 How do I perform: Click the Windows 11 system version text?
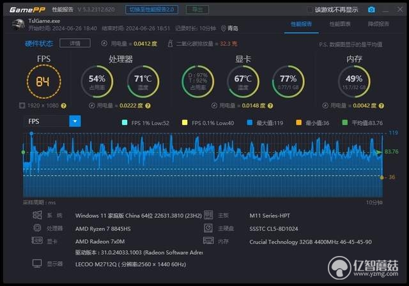click(139, 216)
